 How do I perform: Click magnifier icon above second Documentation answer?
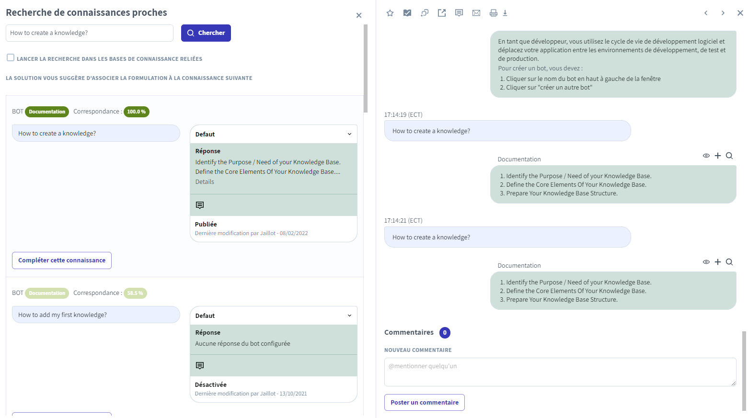click(729, 262)
